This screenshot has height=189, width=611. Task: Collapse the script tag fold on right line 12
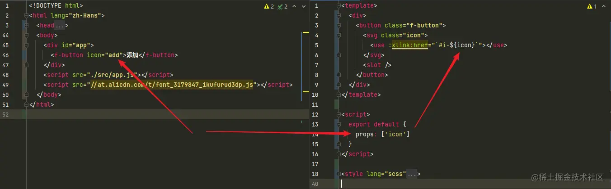[339, 114]
